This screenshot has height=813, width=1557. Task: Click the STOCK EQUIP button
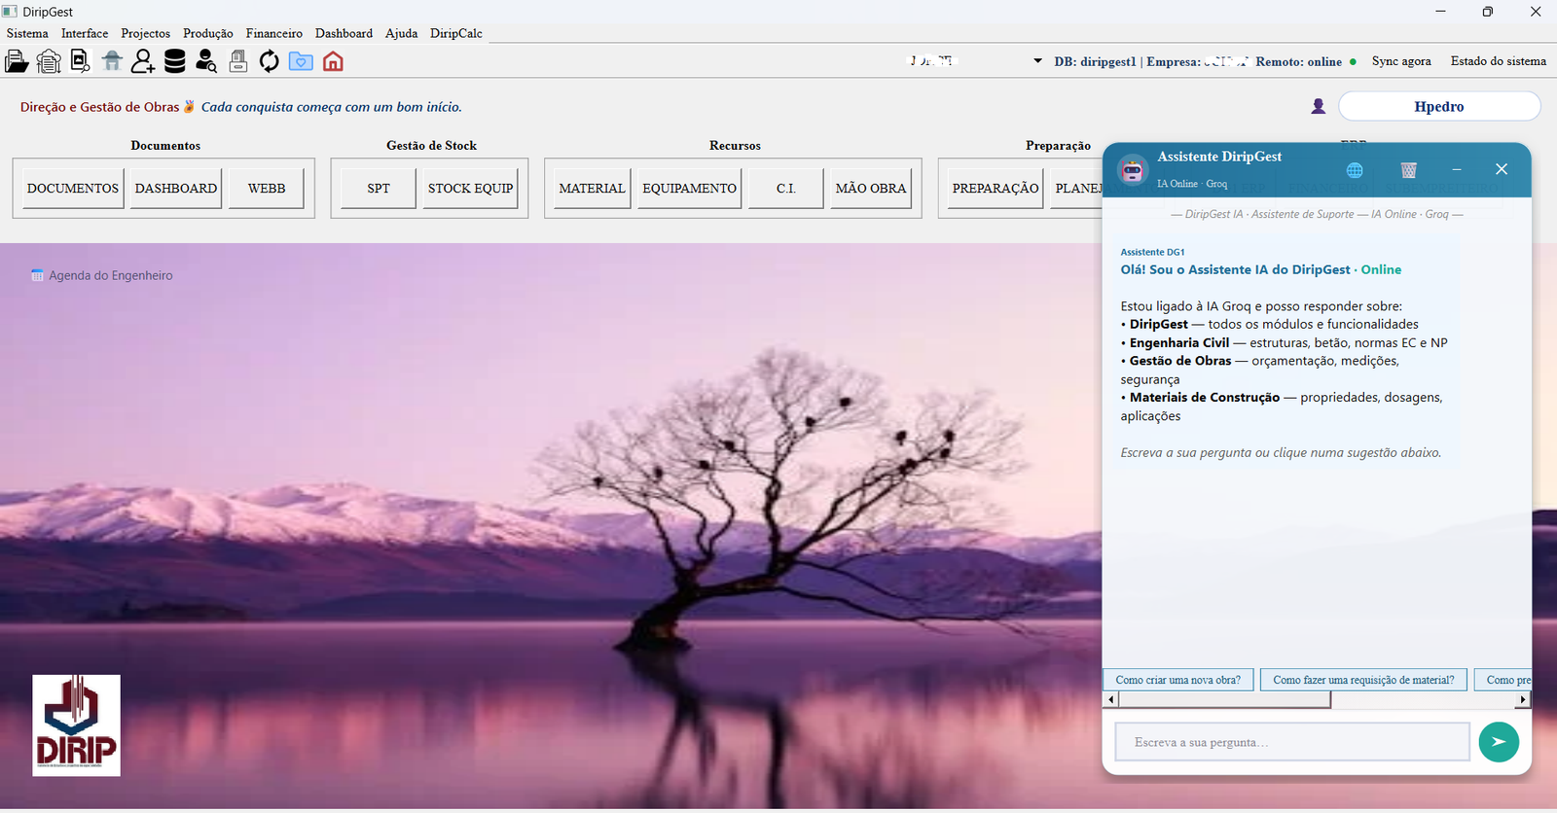coord(471,189)
